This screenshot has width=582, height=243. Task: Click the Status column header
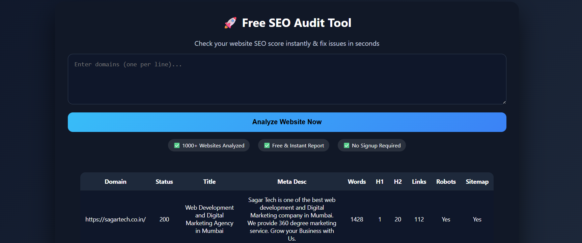(164, 182)
